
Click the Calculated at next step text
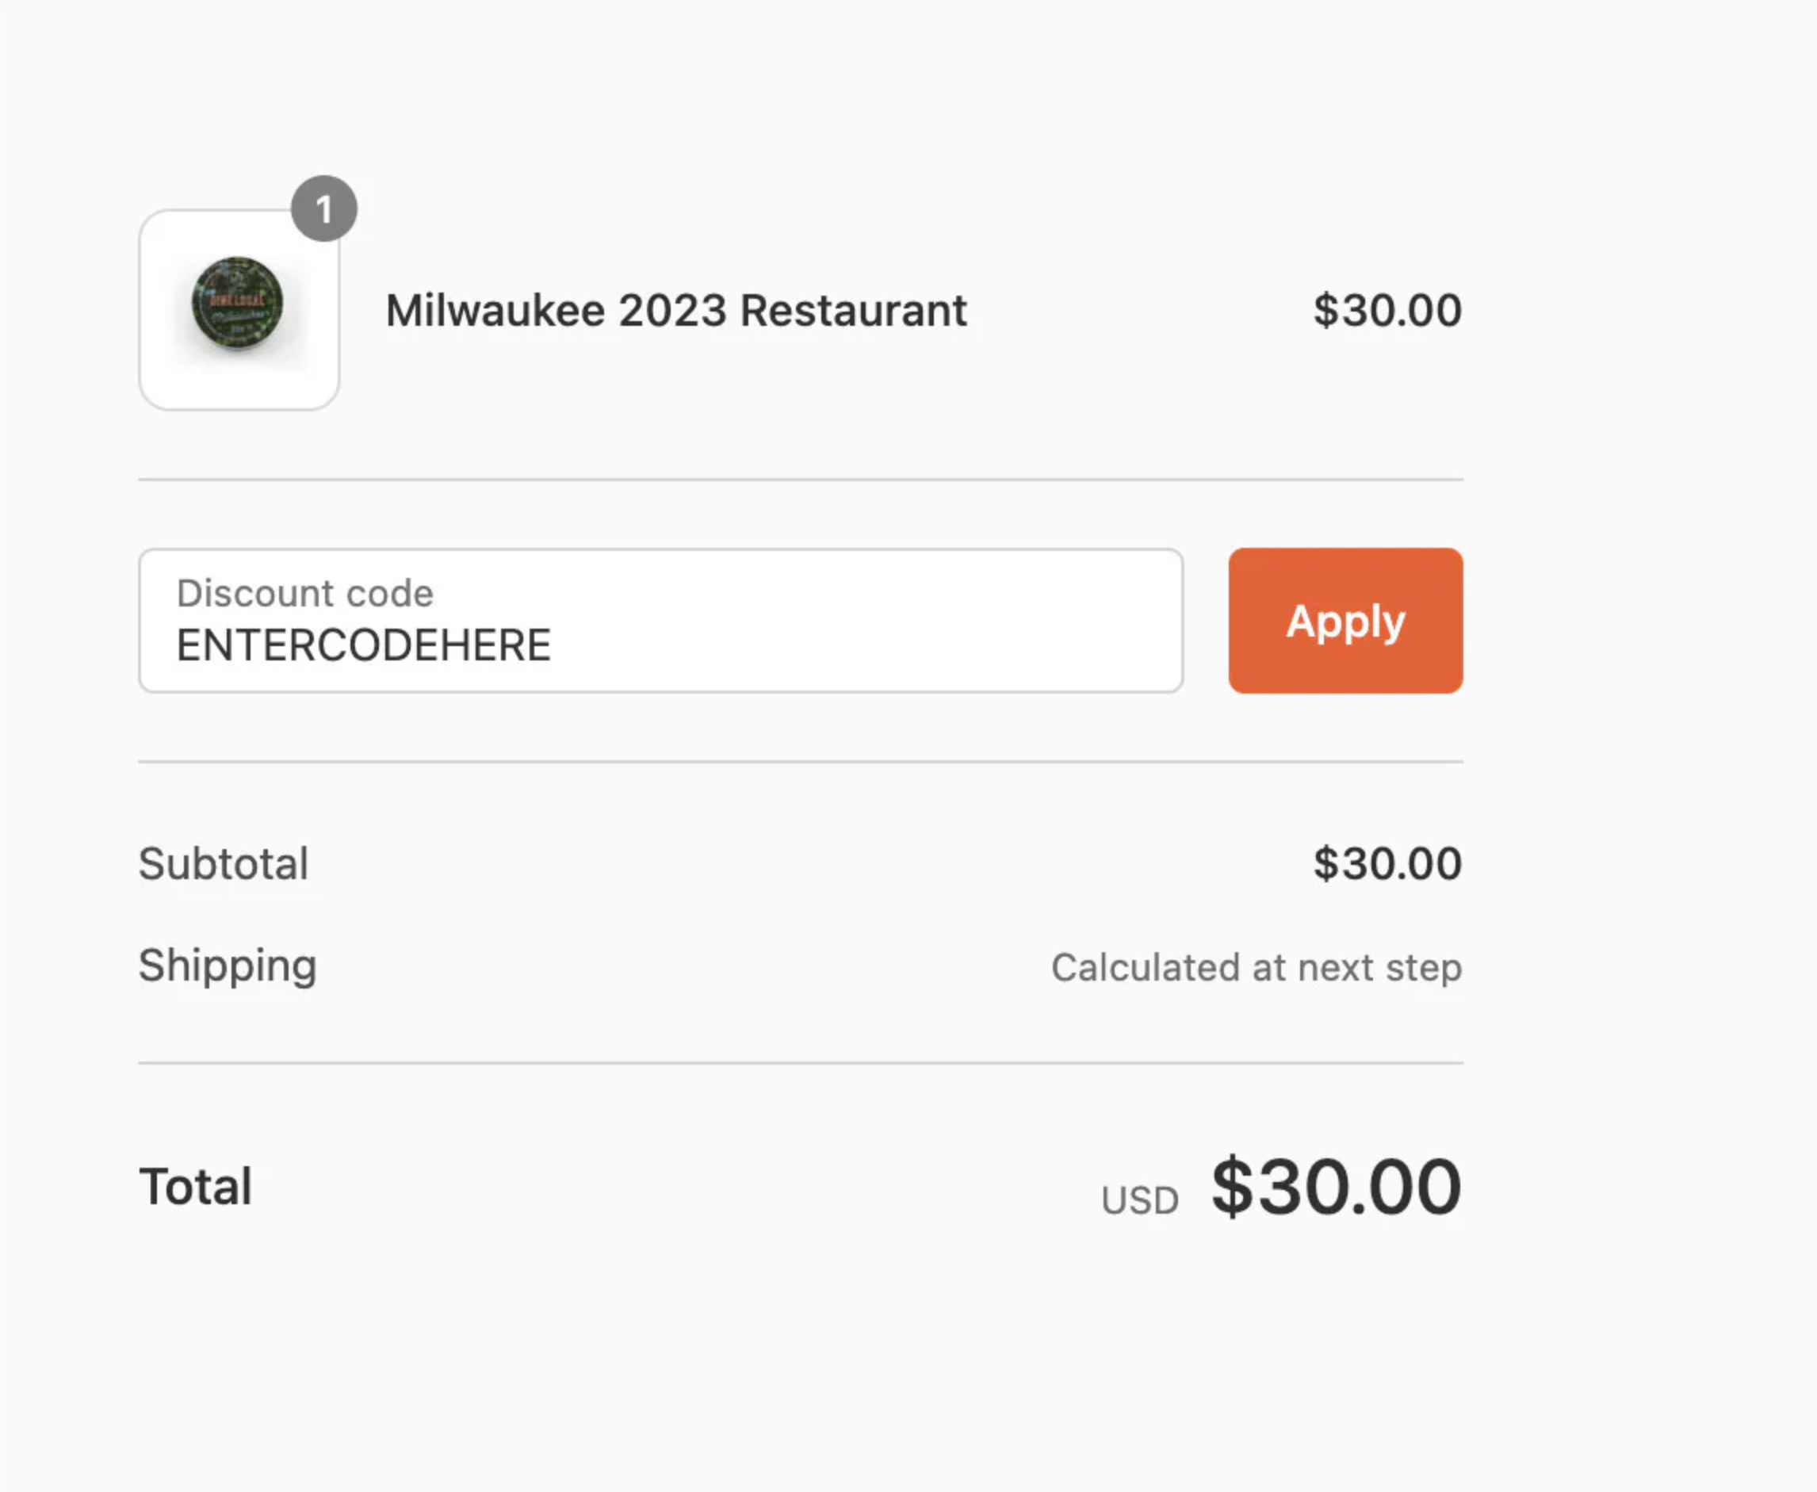[1256, 968]
